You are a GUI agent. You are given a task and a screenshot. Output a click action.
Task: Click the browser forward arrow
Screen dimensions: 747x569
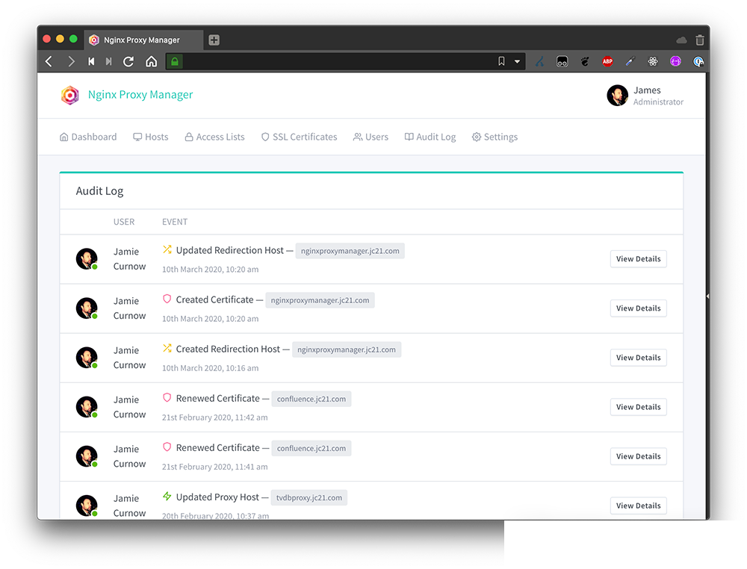(72, 61)
